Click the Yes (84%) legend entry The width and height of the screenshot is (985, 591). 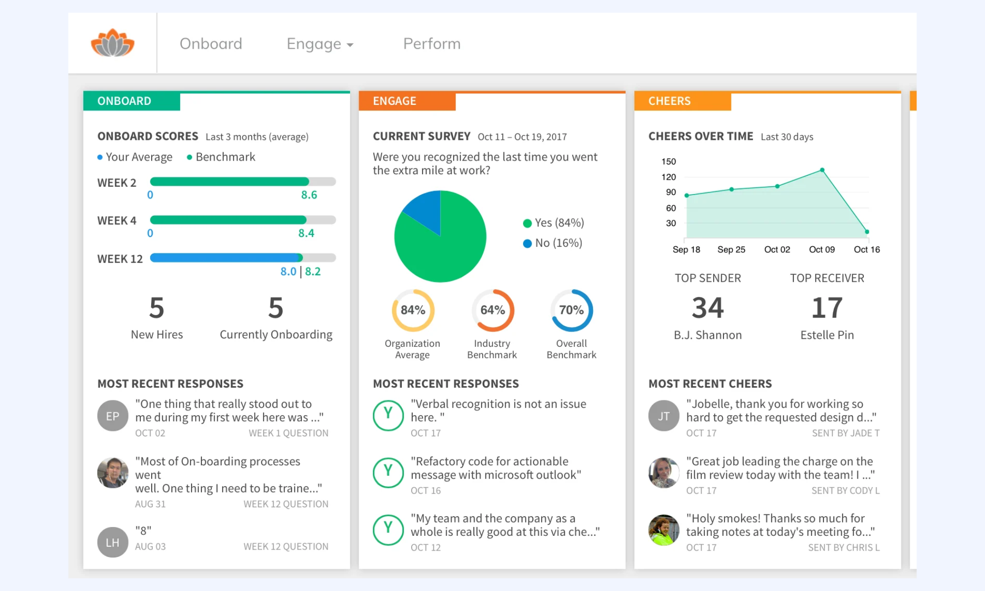554,223
